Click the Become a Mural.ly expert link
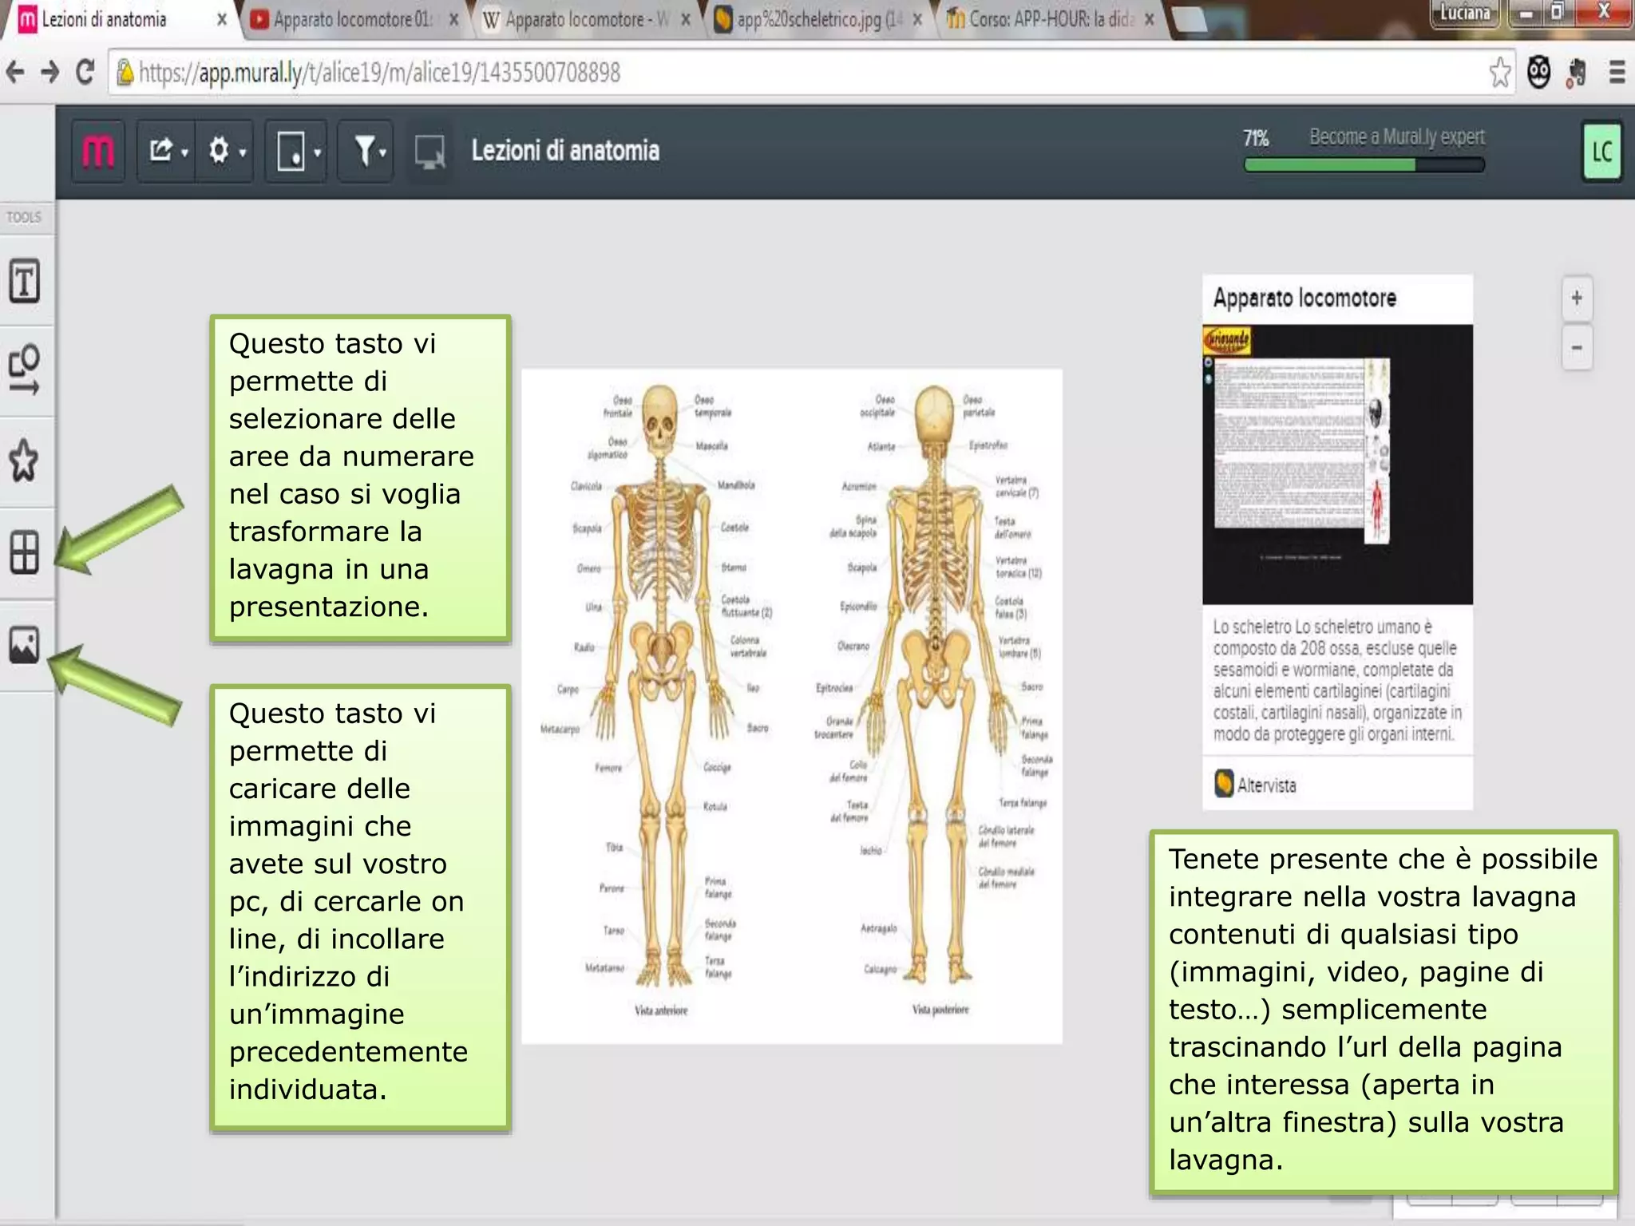 click(x=1396, y=136)
